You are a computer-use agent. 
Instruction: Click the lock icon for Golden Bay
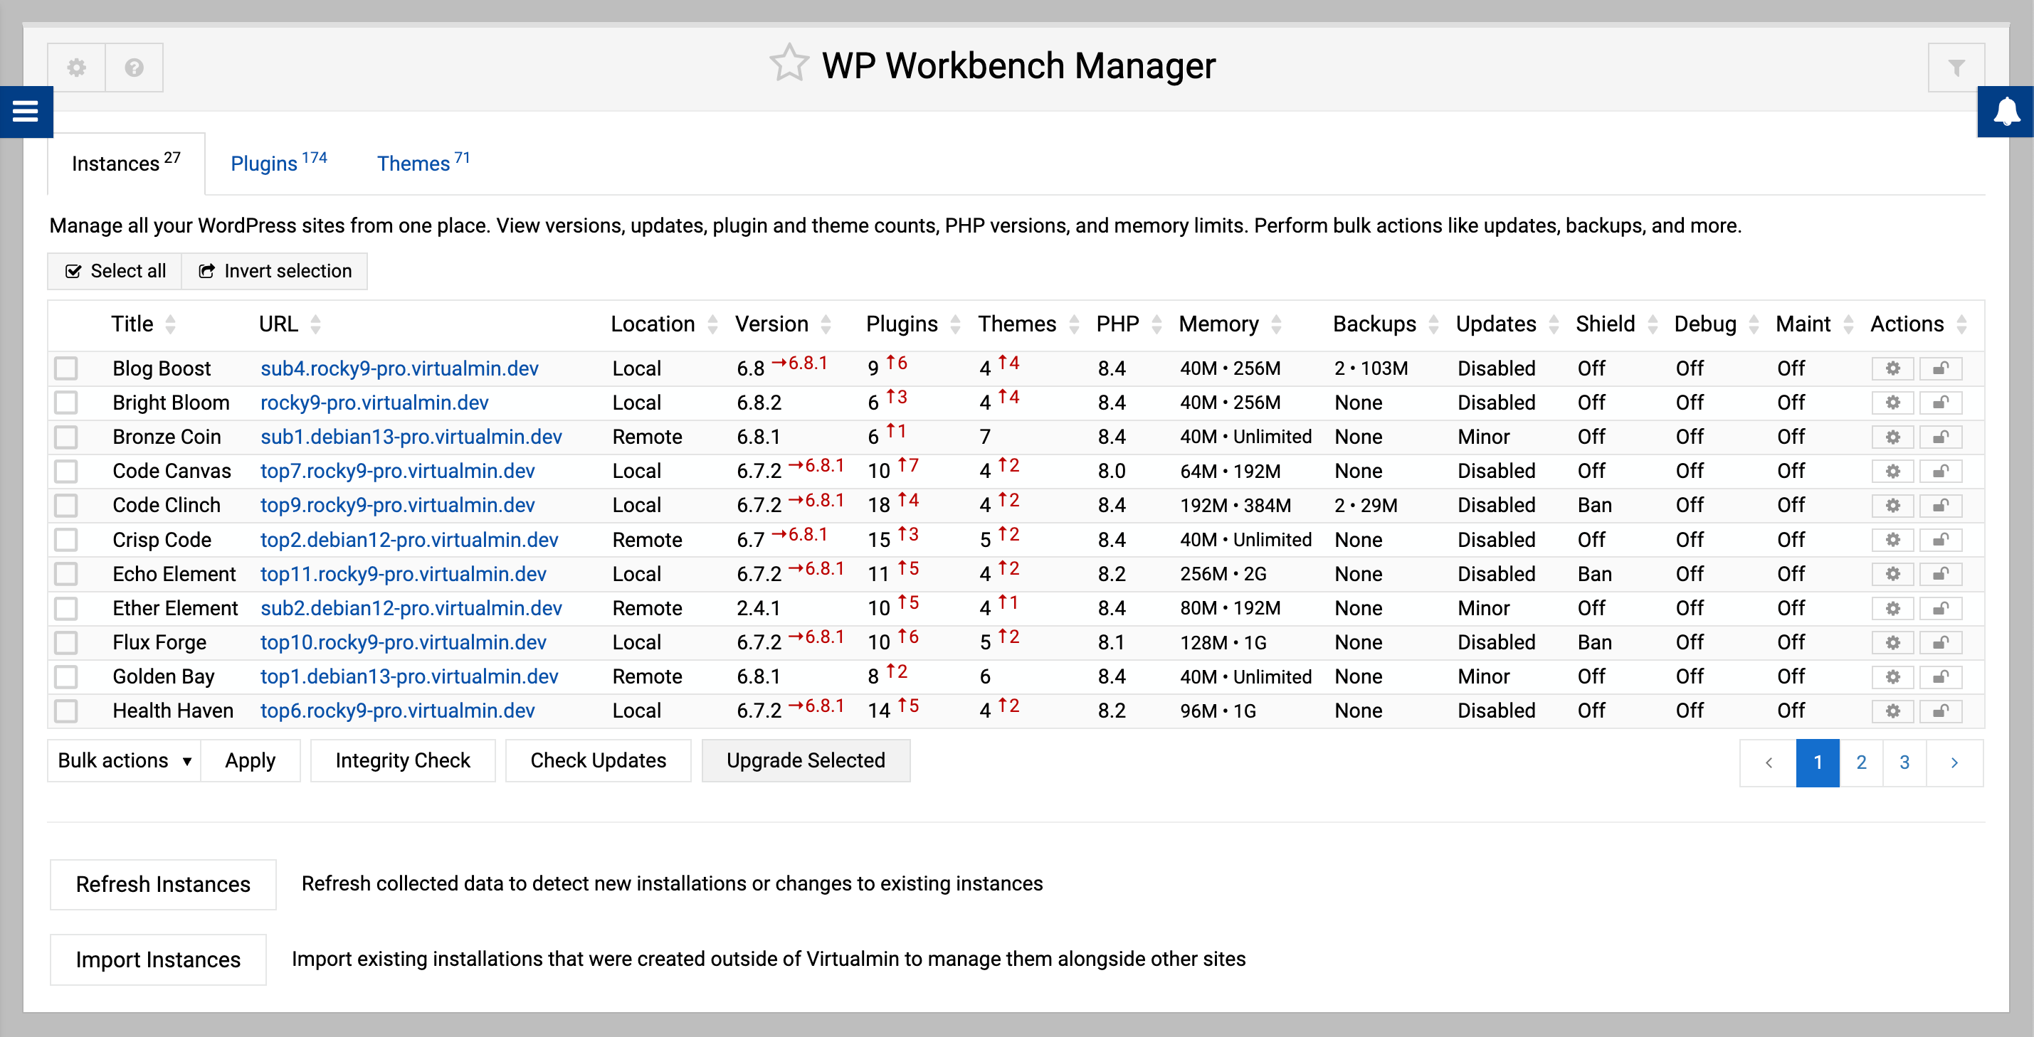tap(1941, 676)
